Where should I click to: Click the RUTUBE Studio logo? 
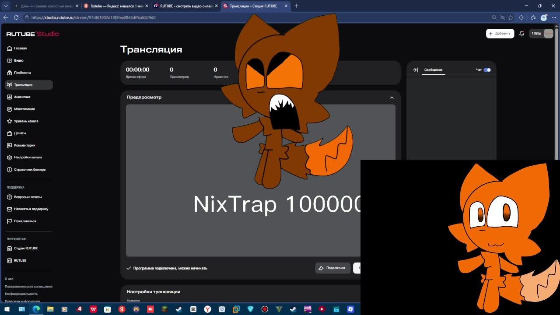click(x=32, y=34)
